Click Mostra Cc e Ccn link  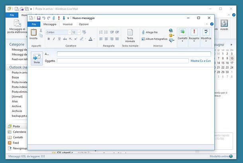click(201, 61)
